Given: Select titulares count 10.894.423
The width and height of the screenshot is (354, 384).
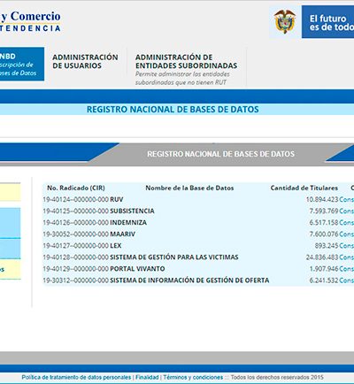Looking at the screenshot, I should click(x=322, y=199).
